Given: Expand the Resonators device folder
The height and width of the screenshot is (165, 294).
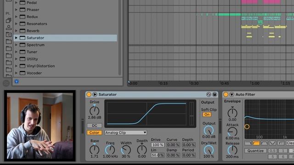Looking at the screenshot, I should (17, 24).
